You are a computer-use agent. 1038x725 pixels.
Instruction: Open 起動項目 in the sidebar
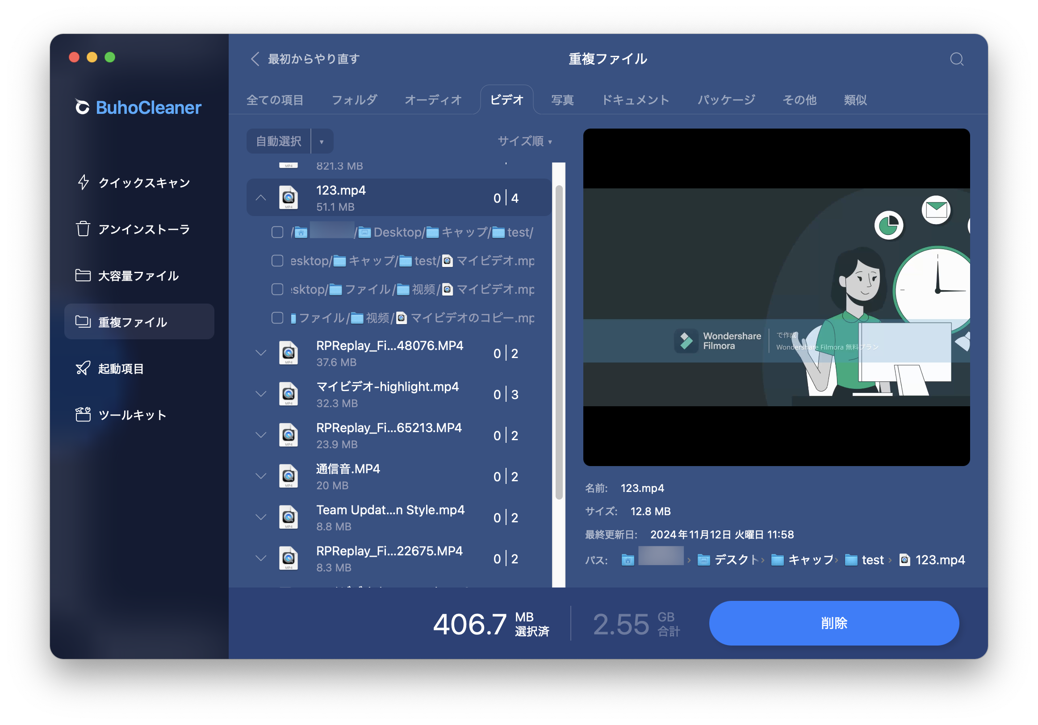139,368
